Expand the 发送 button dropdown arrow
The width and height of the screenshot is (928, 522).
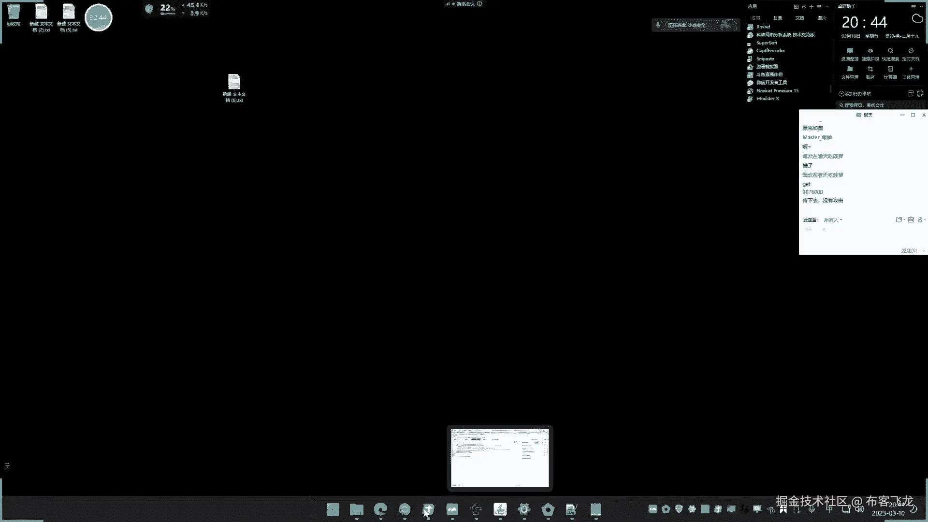tap(923, 251)
